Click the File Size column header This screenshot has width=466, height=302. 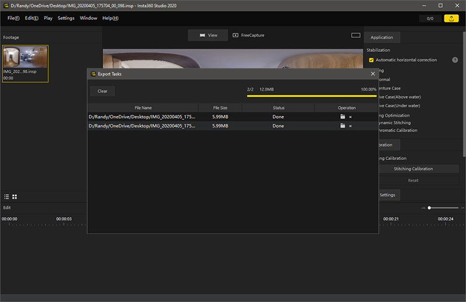click(x=220, y=108)
